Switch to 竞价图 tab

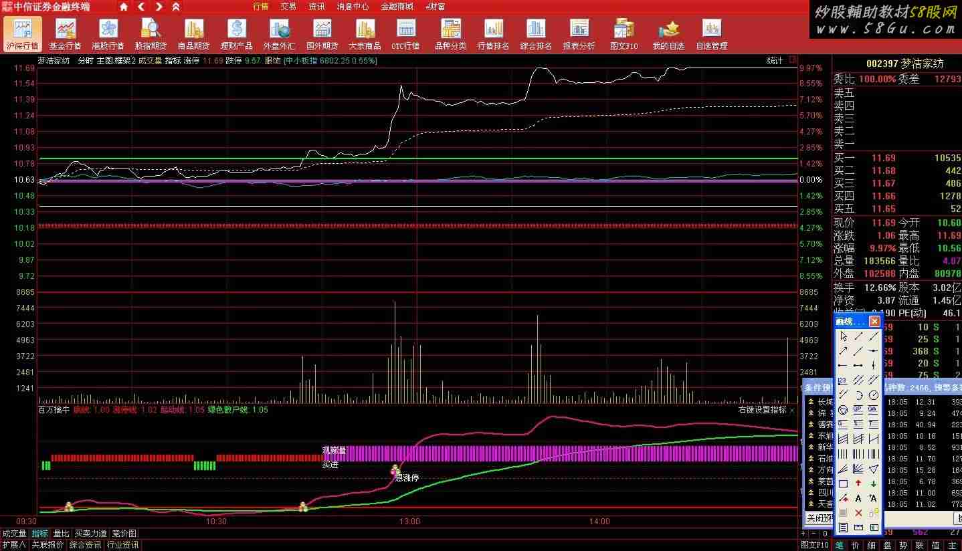click(124, 534)
